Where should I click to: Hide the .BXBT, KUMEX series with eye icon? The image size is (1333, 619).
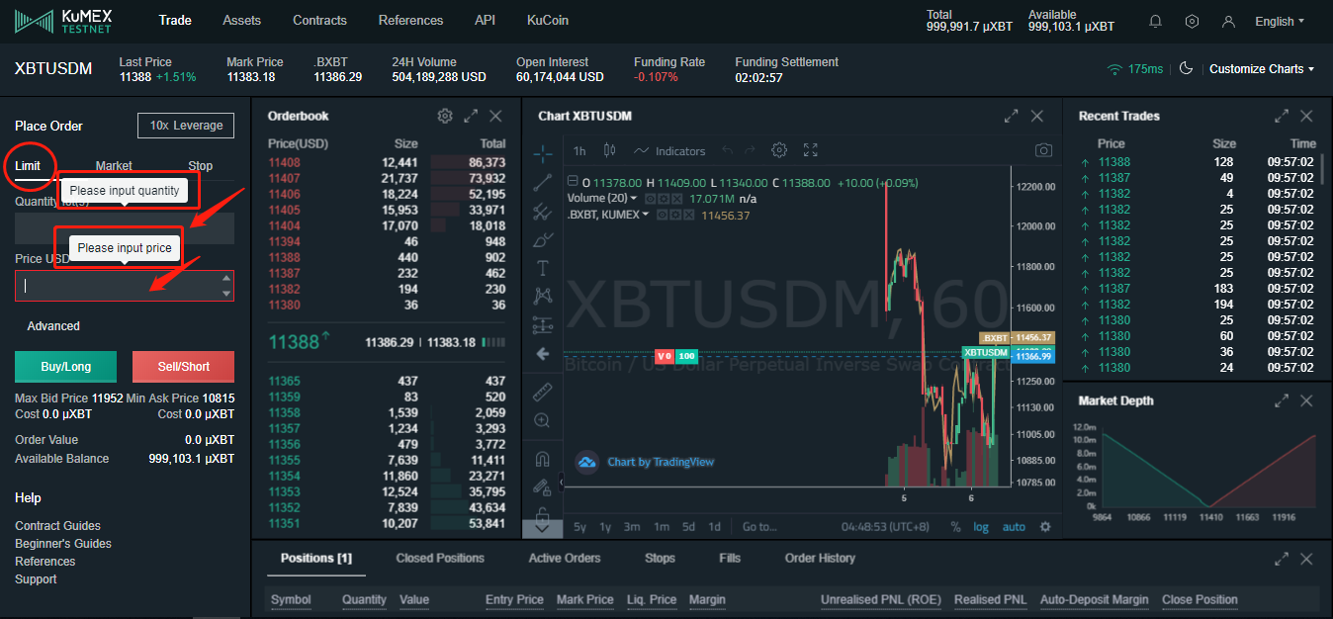click(662, 215)
